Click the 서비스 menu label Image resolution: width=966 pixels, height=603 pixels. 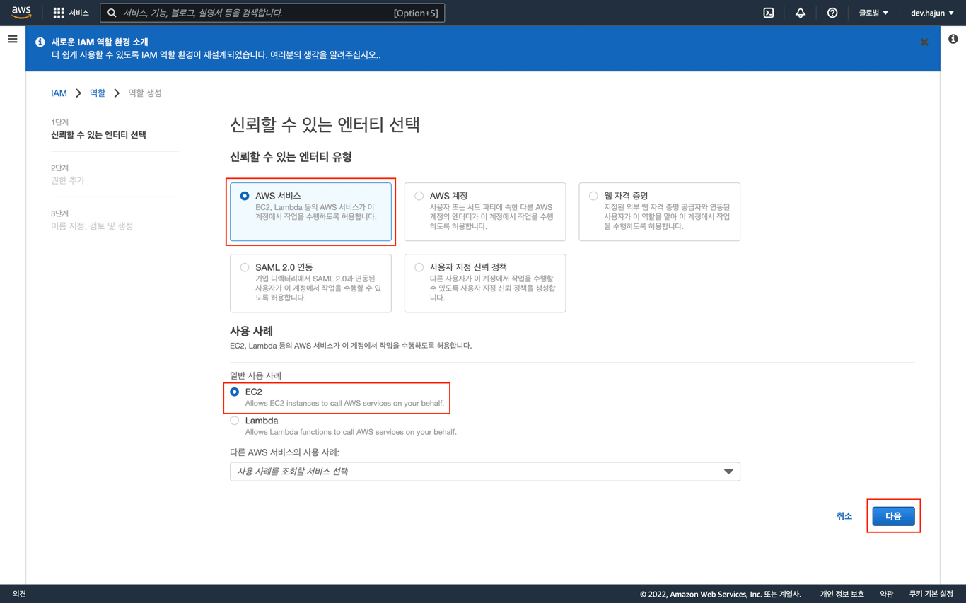[78, 13]
